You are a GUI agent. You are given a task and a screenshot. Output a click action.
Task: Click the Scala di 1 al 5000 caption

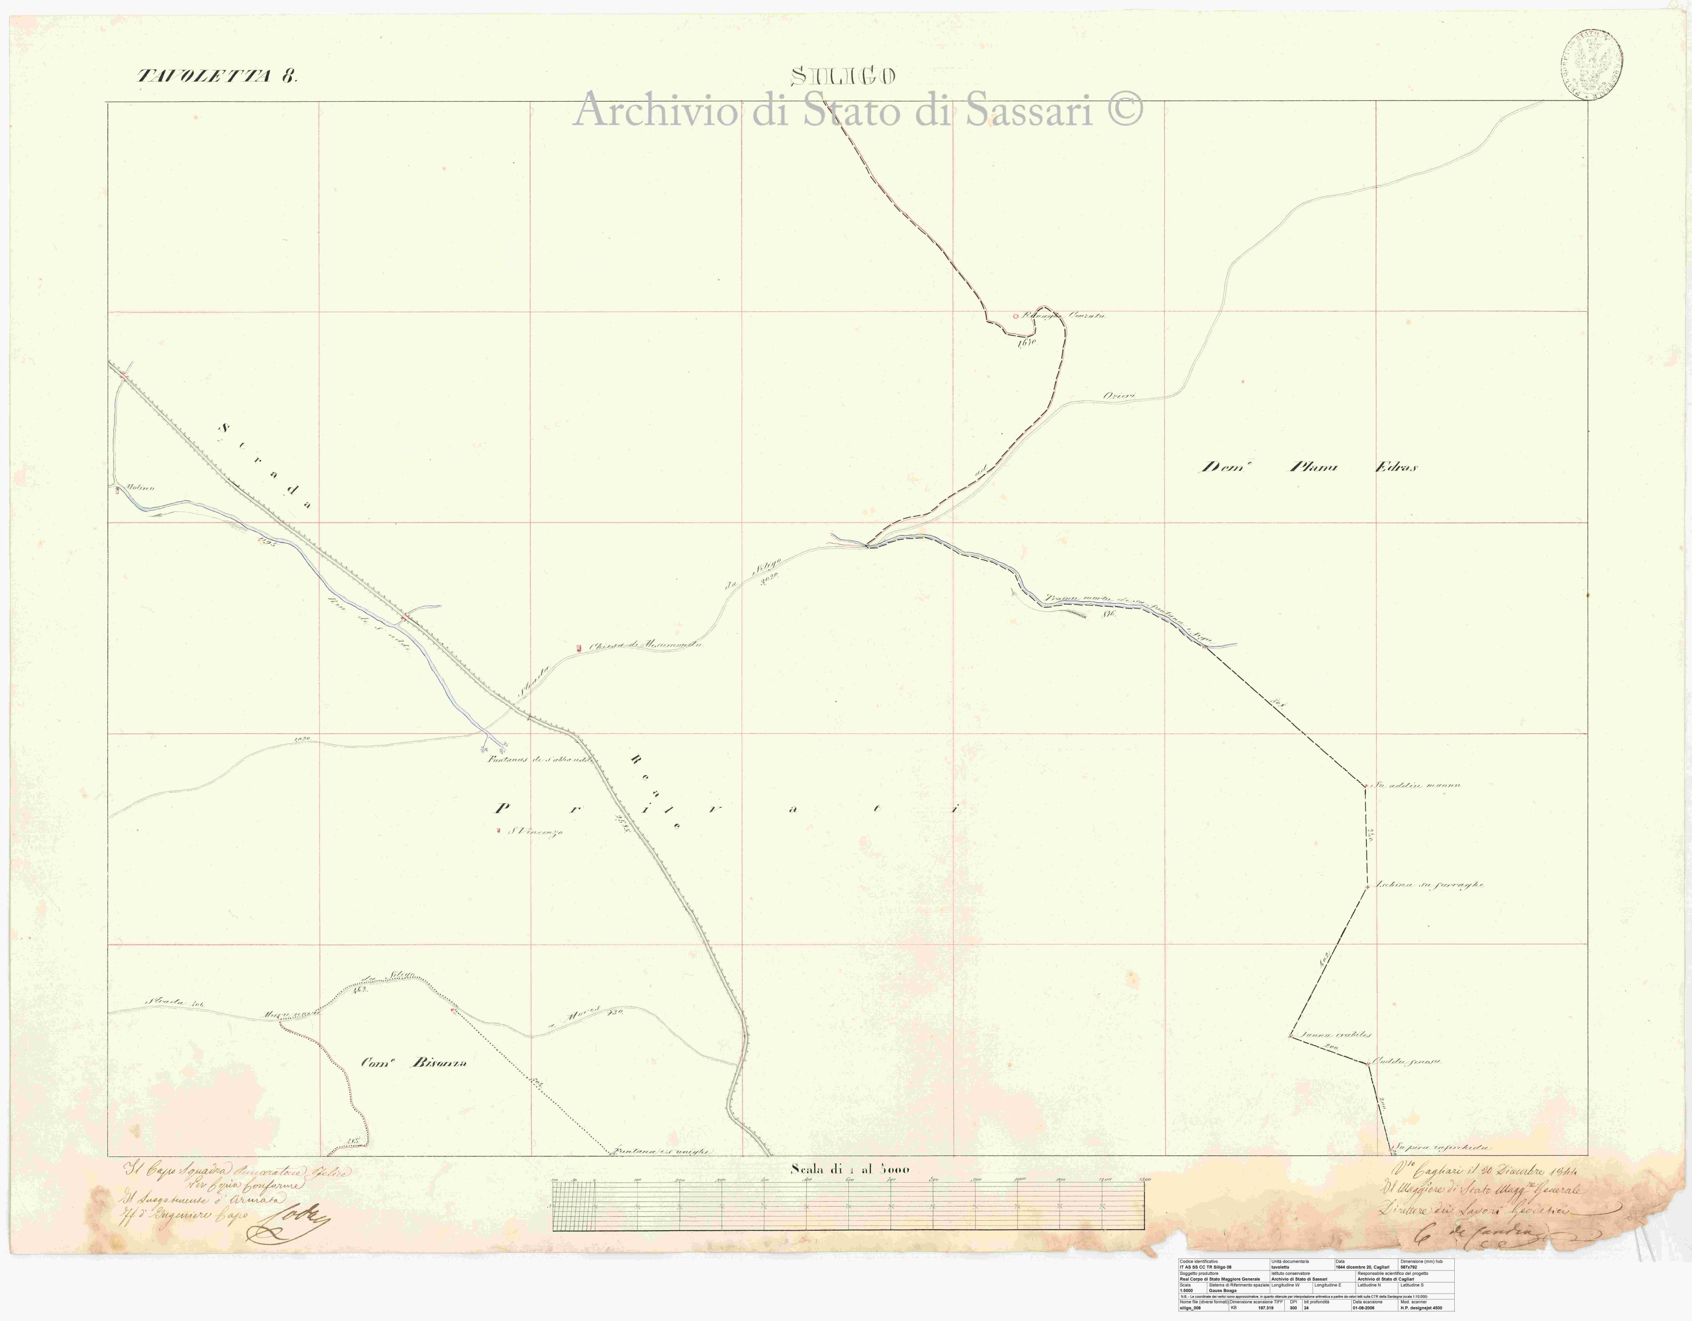pyautogui.click(x=850, y=1169)
